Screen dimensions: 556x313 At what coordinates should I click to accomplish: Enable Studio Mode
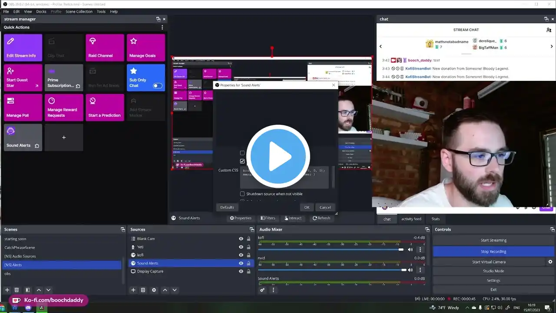(x=493, y=271)
